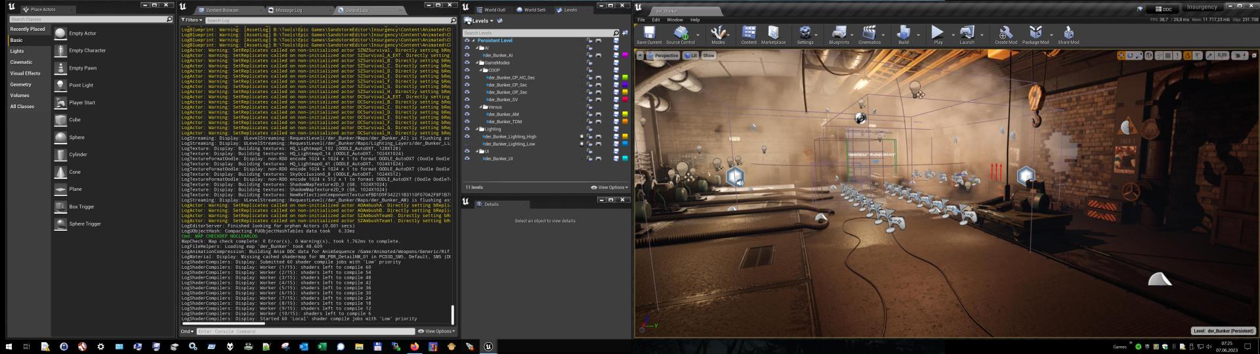This screenshot has height=354, width=1260.
Task: Open the File menu
Action: click(x=641, y=20)
